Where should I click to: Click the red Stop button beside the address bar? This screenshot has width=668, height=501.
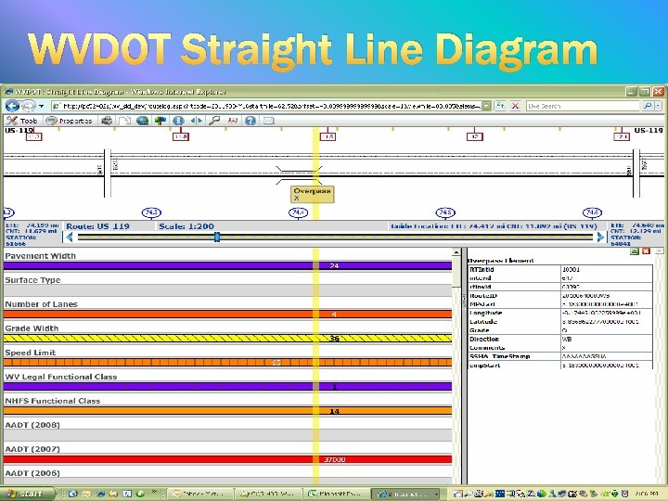(515, 106)
